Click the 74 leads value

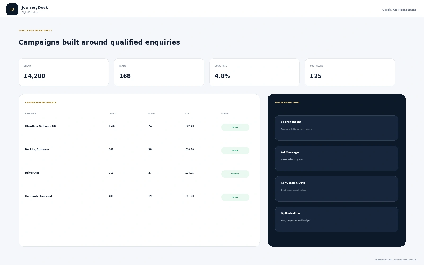(150, 126)
